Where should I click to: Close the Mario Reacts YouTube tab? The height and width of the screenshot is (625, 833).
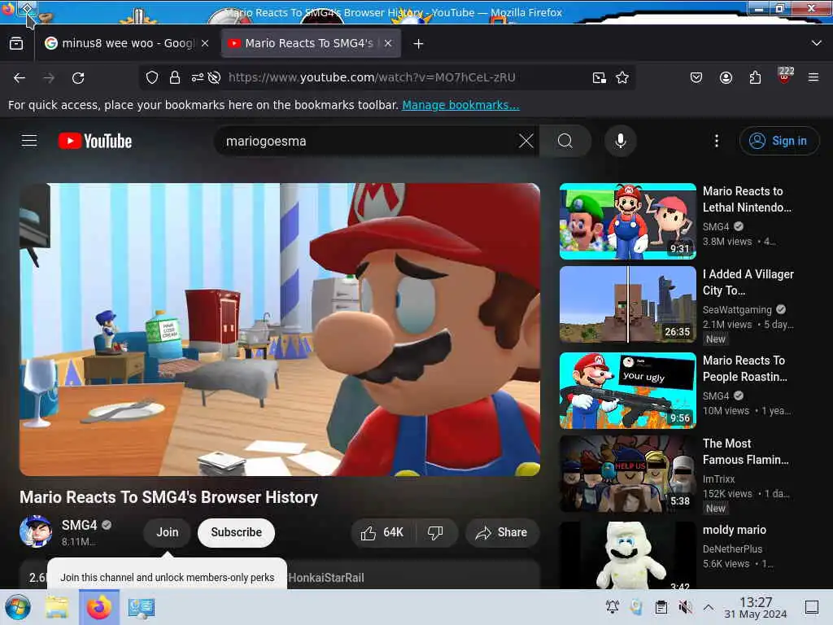[x=388, y=44]
